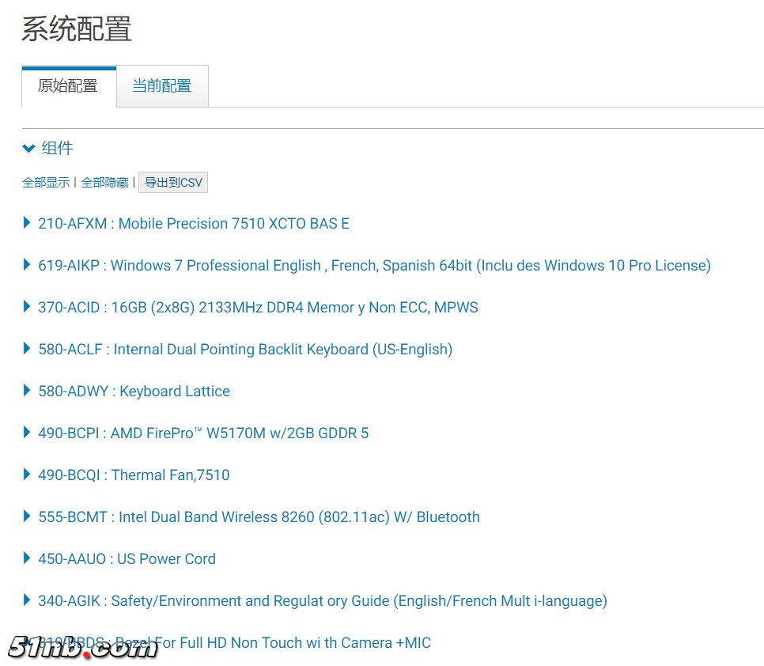Expand arrow beside 580-ADWY Keyboard Lattice
This screenshot has width=764, height=666.
[28, 391]
